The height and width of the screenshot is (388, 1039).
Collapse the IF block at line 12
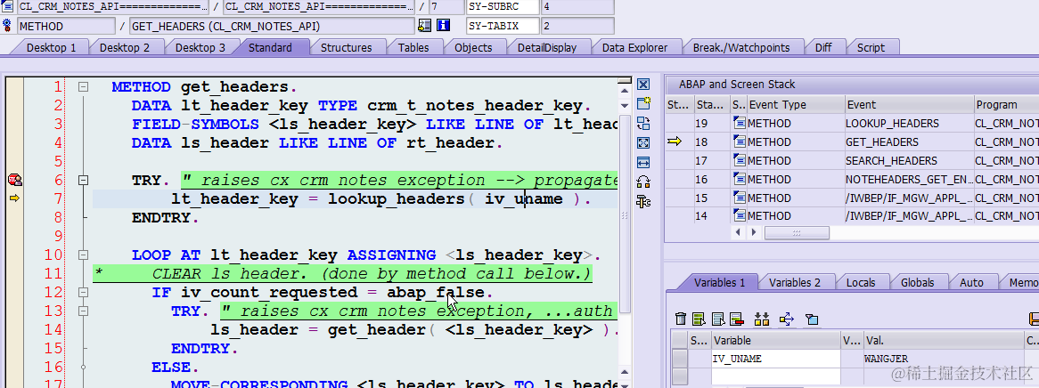click(84, 292)
